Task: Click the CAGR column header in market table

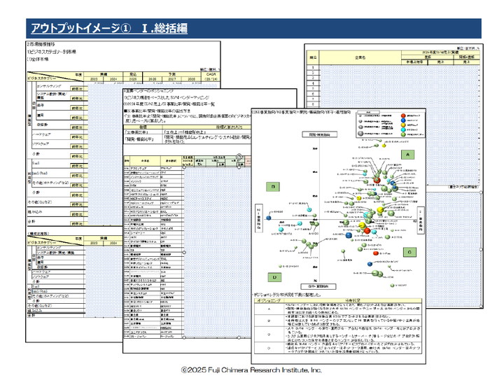Action: click(x=211, y=76)
